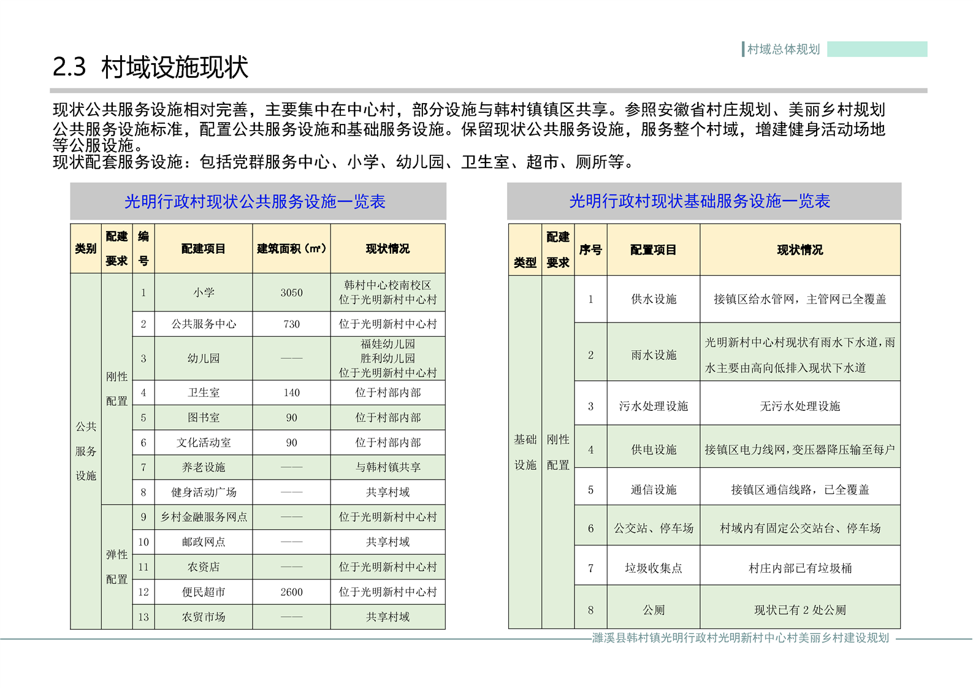
Task: Click the '弹性配置' category cell
Action: [116, 567]
